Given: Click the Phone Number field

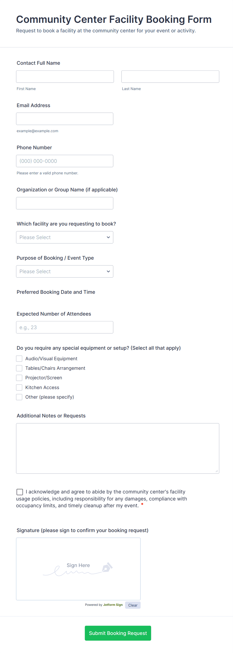Looking at the screenshot, I should coord(65,161).
